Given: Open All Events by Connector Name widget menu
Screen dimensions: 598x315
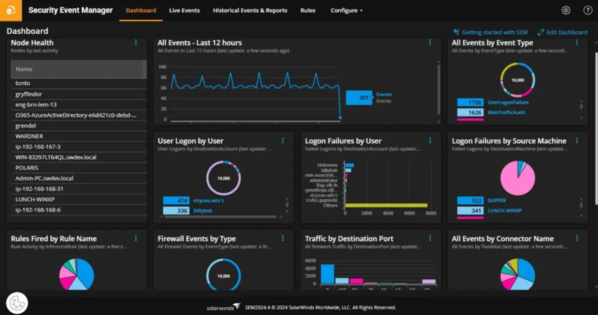Looking at the screenshot, I should click(577, 238).
